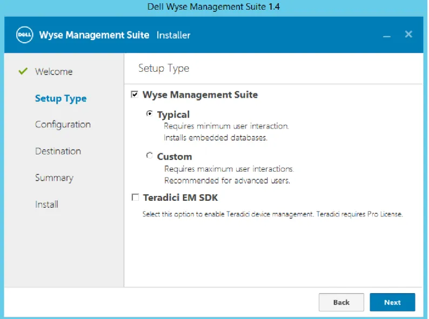Click the Next button
The width and height of the screenshot is (429, 319).
click(392, 302)
